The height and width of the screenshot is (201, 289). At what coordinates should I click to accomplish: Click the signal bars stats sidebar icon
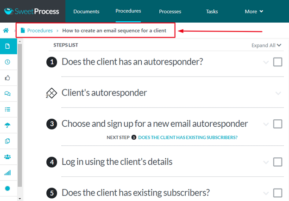(7, 173)
